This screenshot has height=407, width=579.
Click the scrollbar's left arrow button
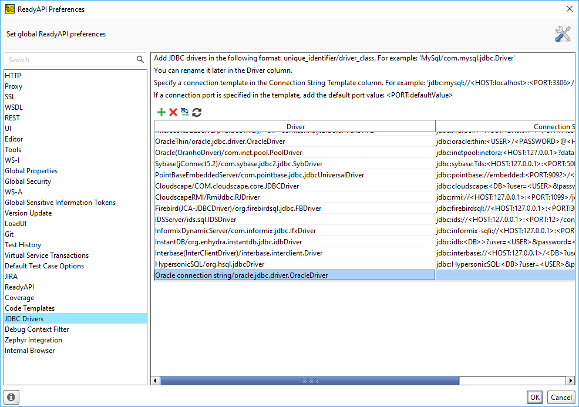click(156, 381)
